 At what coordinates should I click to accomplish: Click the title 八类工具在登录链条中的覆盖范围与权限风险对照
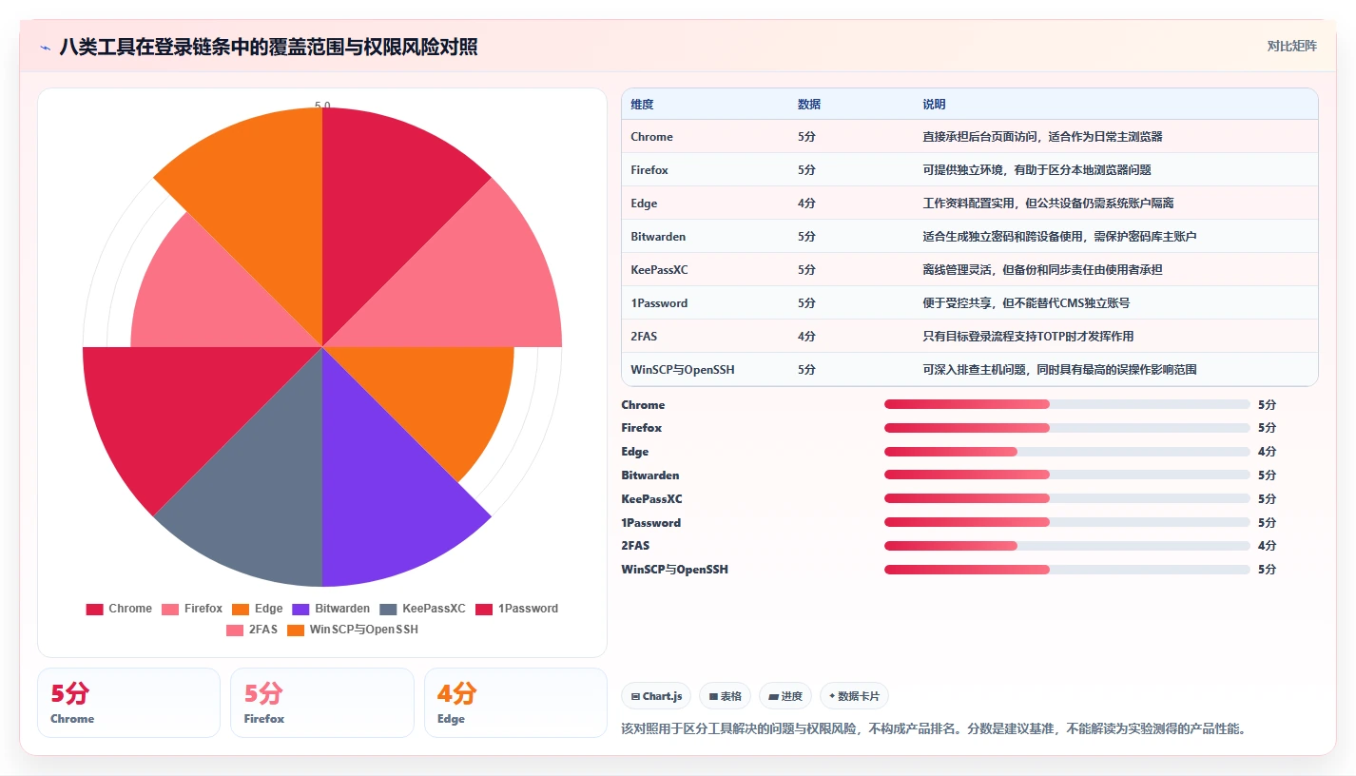click(x=268, y=47)
